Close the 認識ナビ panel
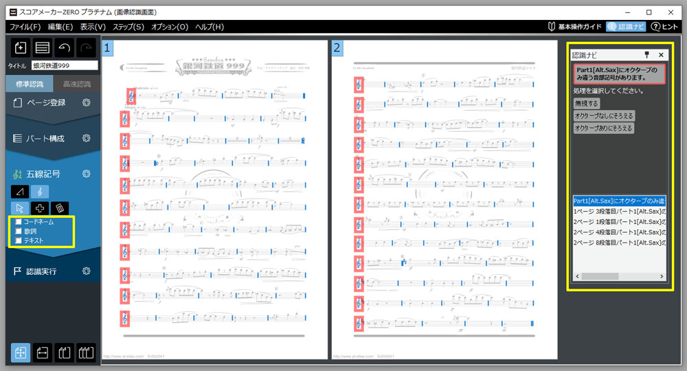The height and width of the screenshot is (371, 687). tap(661, 55)
